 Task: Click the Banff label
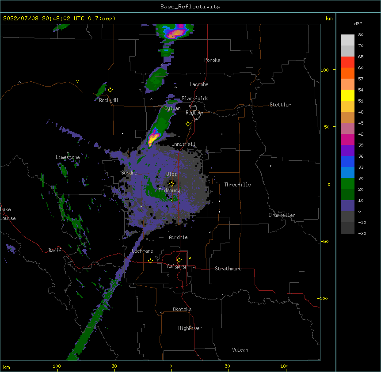(x=55, y=251)
